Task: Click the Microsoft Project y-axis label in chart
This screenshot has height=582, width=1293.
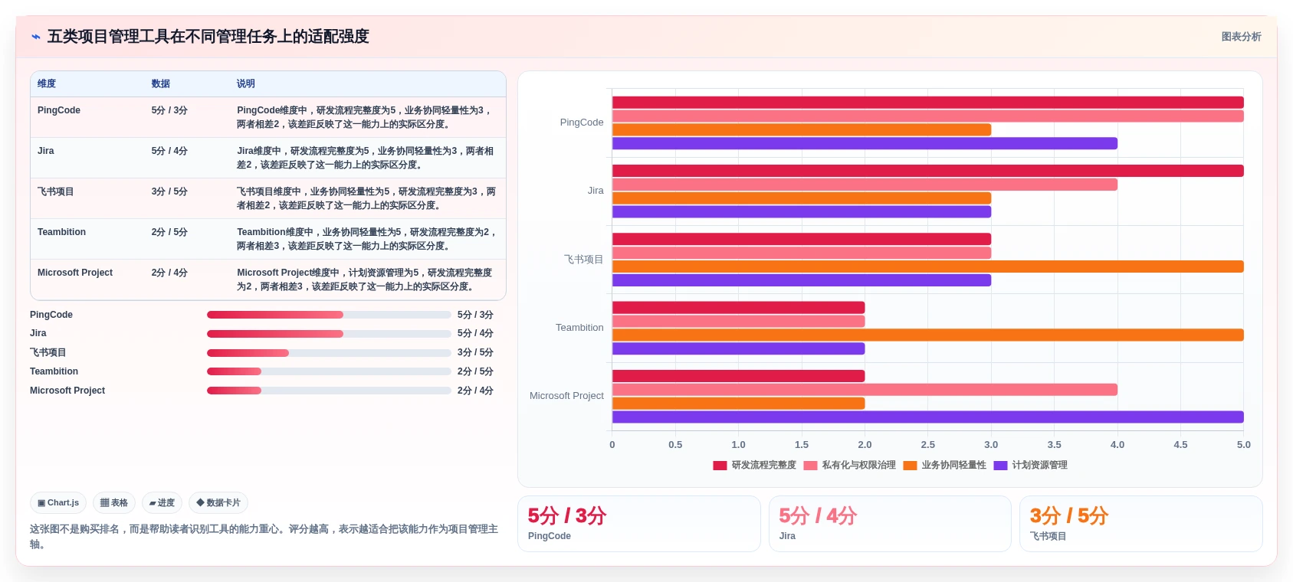Action: tap(566, 396)
